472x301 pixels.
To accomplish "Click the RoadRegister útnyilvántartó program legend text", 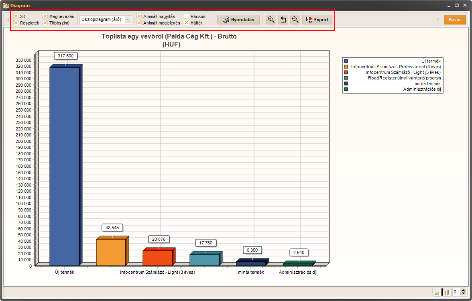I will (x=404, y=78).
